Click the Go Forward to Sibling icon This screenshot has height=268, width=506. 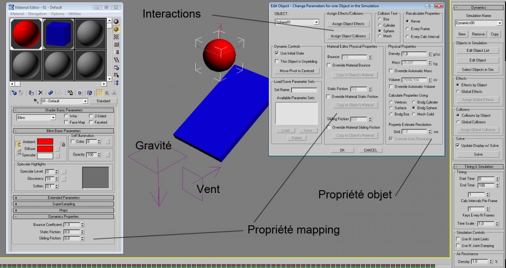pyautogui.click(x=114, y=93)
